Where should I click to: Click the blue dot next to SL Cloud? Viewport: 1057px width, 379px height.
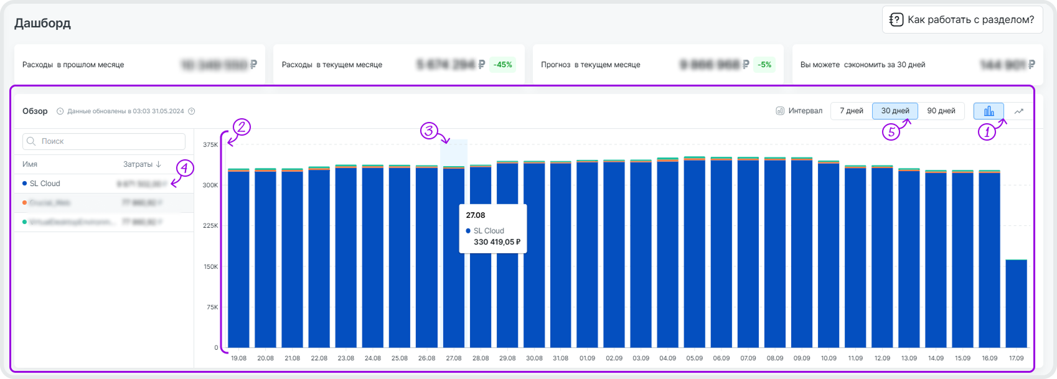pos(24,184)
